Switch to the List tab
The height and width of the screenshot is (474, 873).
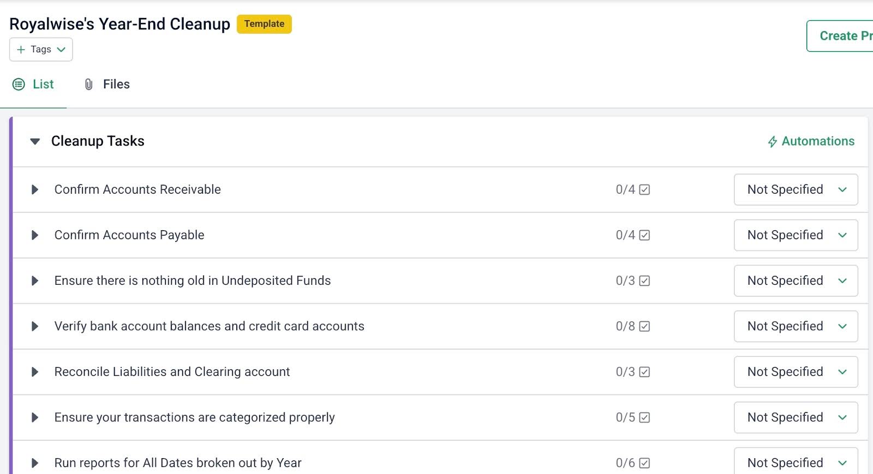coord(33,85)
